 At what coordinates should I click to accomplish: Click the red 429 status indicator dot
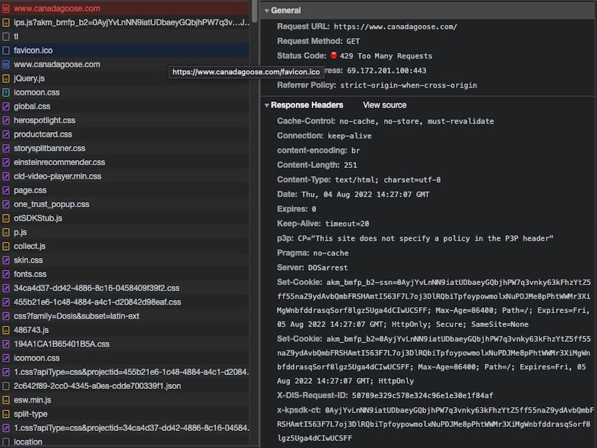pos(334,56)
